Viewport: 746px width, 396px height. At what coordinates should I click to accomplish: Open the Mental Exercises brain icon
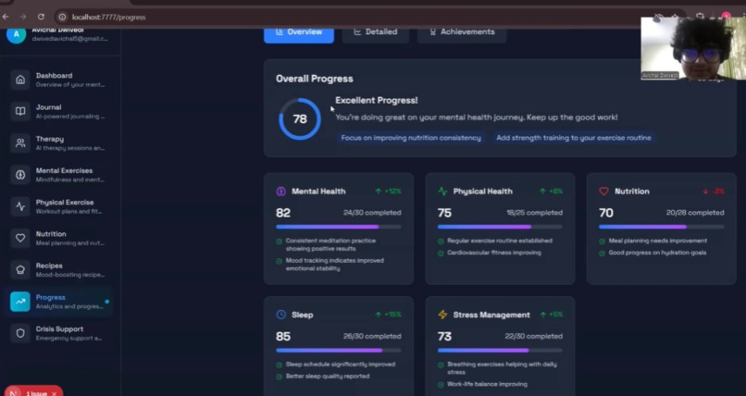[20, 175]
